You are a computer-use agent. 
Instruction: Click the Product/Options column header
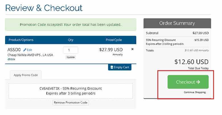21,40
